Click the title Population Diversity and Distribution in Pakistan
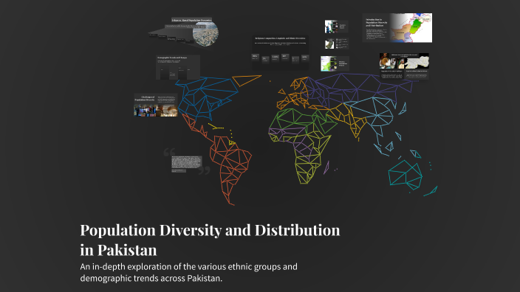Screen dimensions: 520x292 click(210, 240)
